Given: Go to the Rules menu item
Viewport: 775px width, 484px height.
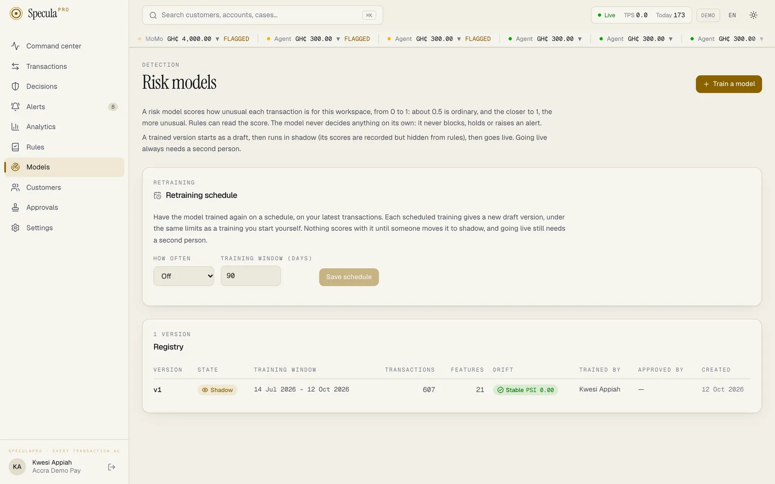Looking at the screenshot, I should pyautogui.click(x=64, y=147).
